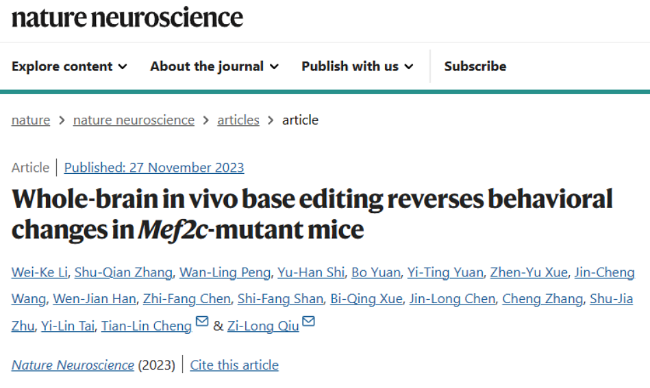Click author Zhen-Yu Xue

pyautogui.click(x=529, y=272)
